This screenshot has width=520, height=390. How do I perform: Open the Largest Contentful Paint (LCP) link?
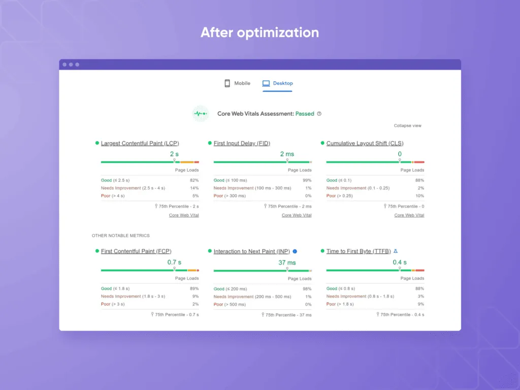[x=140, y=143]
